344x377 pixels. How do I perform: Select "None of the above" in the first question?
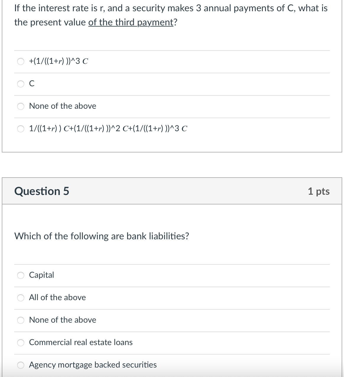tap(21, 106)
